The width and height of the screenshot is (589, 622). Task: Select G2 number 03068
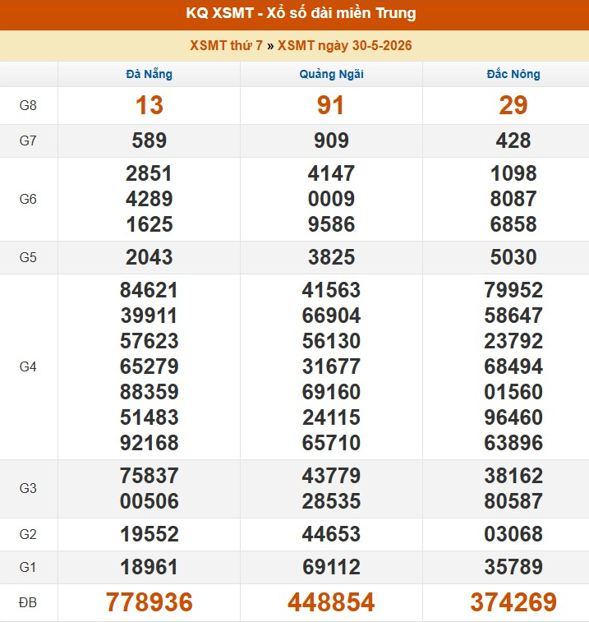513,534
